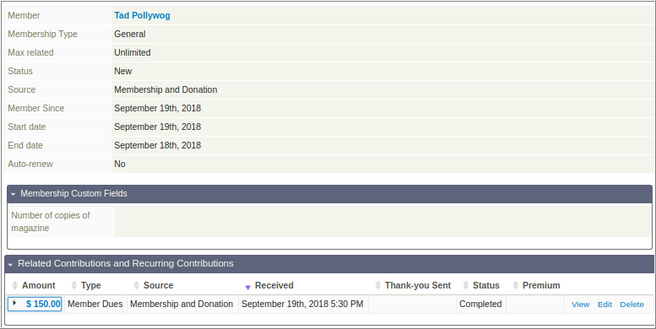Expand the $150.00 contribution row triangle
Image resolution: width=656 pixels, height=329 pixels.
pos(14,303)
